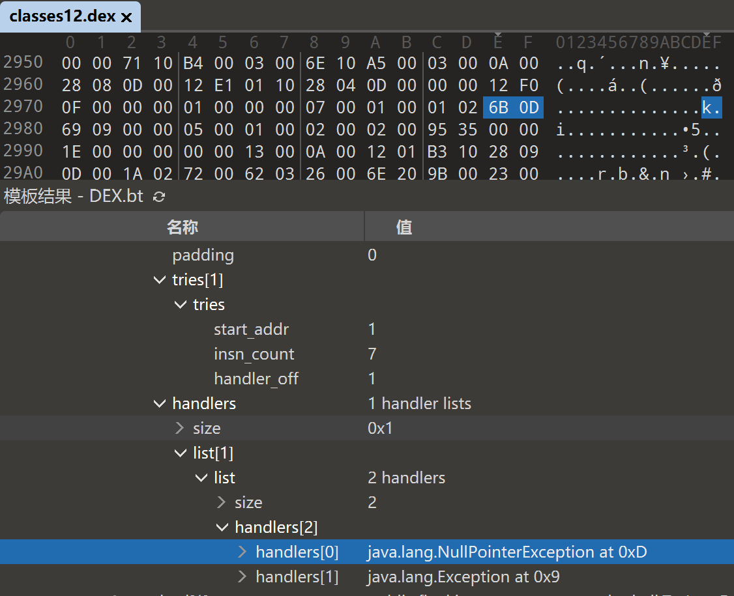The width and height of the screenshot is (734, 596).
Task: Click insn_count value 7
Action: click(372, 354)
